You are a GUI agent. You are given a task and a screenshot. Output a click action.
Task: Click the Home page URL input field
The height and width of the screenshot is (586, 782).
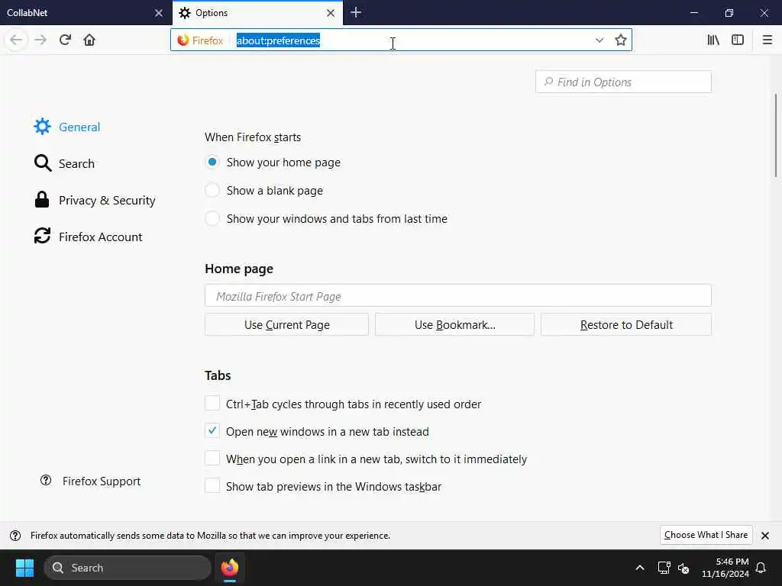coord(458,296)
